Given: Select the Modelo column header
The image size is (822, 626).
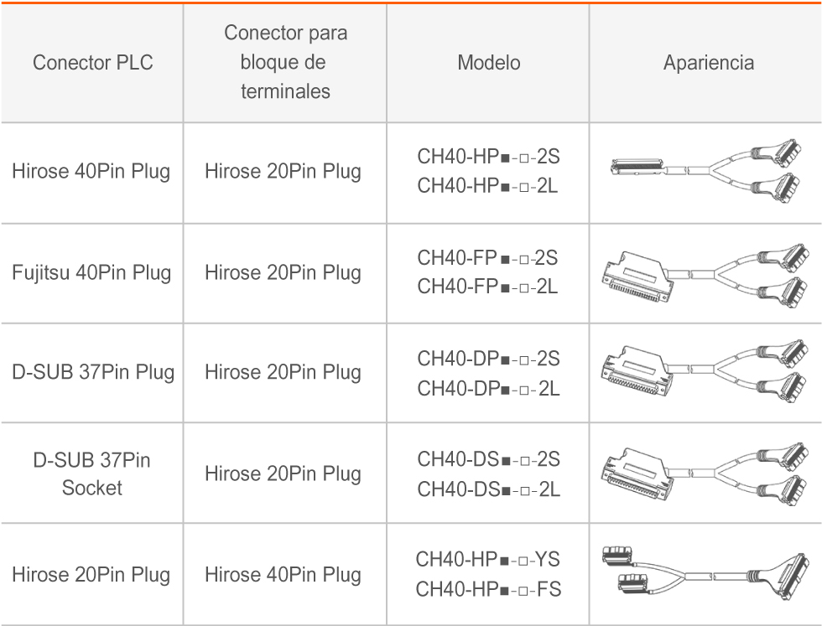Looking at the screenshot, I should [x=488, y=62].
